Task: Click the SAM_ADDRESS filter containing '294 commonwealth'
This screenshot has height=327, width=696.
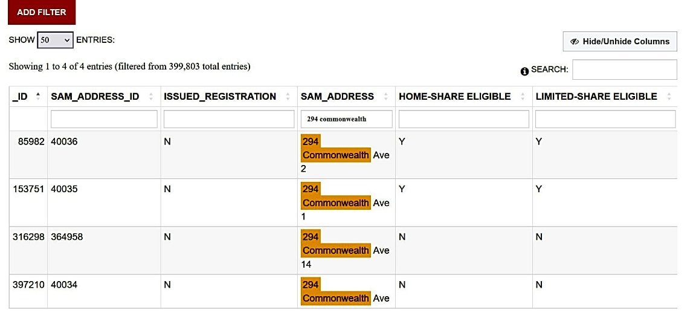Action: coord(346,119)
